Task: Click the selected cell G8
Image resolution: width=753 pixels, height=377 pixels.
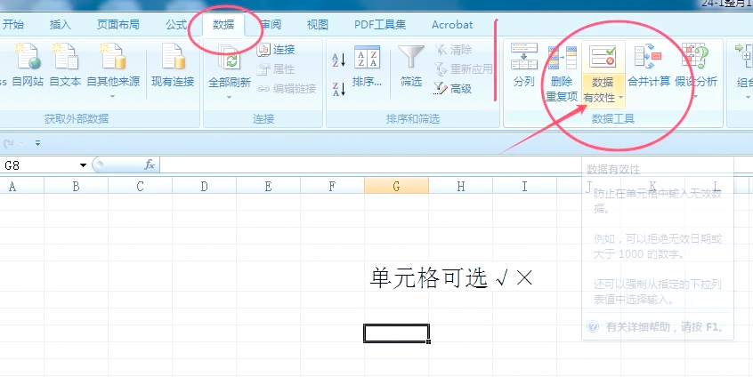Action: pyautogui.click(x=396, y=333)
